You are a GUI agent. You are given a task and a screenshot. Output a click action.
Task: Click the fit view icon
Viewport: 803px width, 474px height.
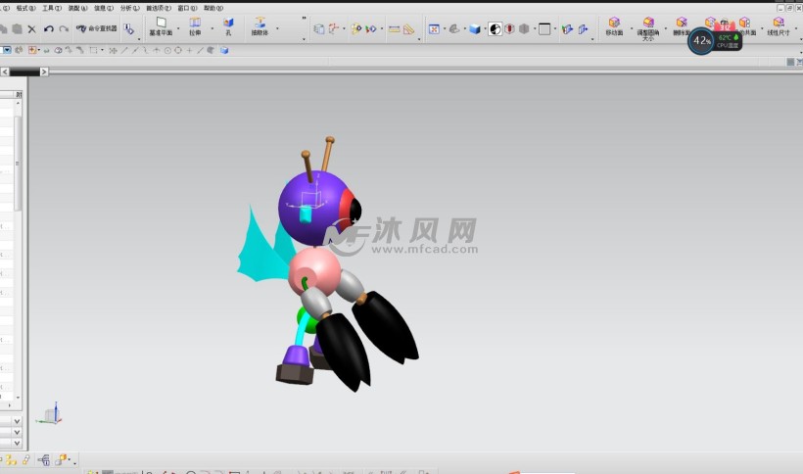tap(434, 29)
